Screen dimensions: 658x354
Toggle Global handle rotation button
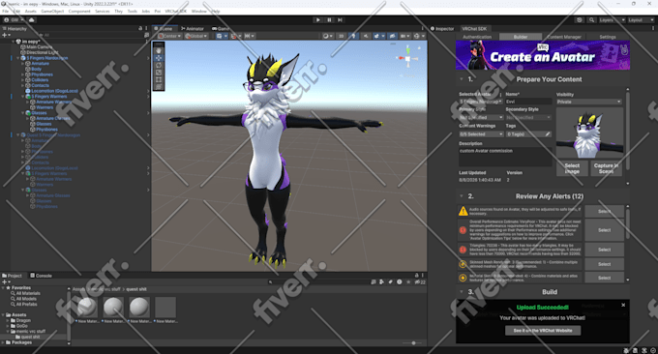pos(195,36)
